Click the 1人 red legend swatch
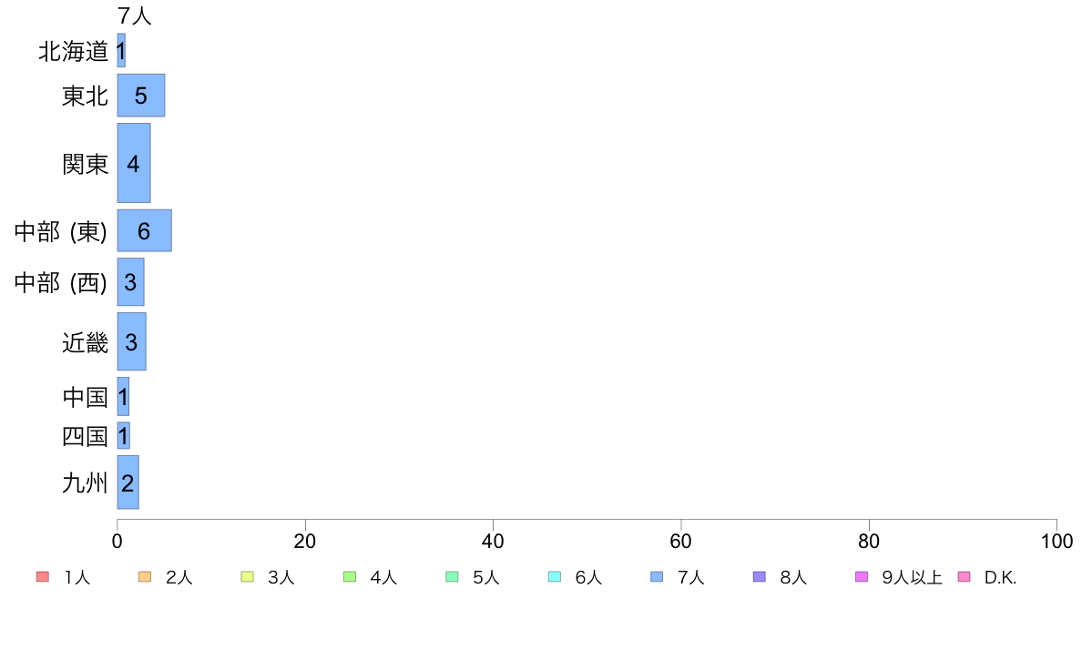Viewport: 1082px width, 670px height. 43,577
